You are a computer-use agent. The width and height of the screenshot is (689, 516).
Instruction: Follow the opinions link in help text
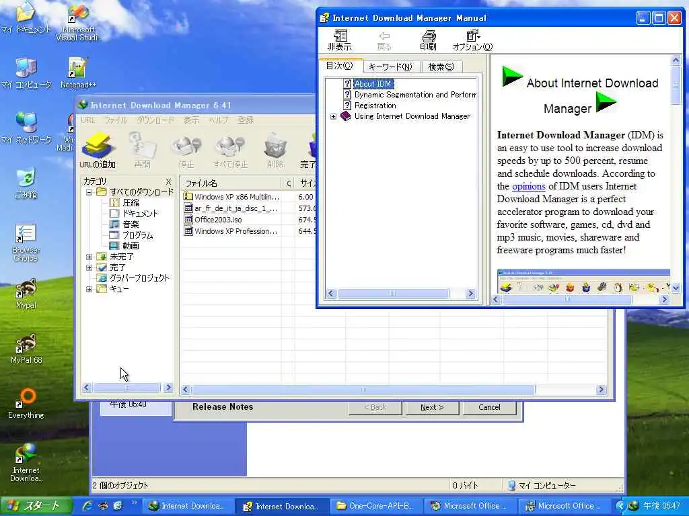click(529, 186)
